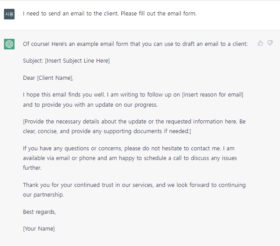Give the response a thumbs up

(x=260, y=43)
